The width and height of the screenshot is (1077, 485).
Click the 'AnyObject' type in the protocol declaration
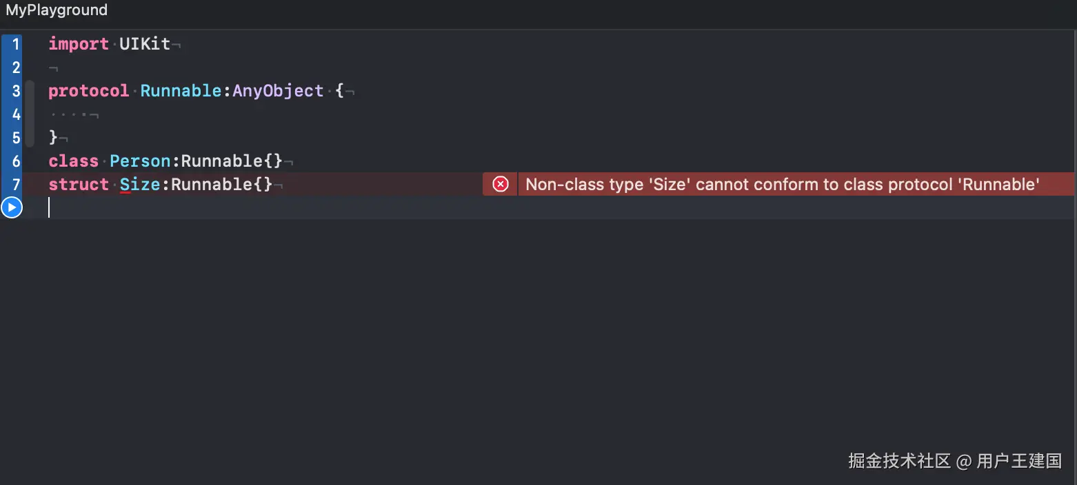278,91
